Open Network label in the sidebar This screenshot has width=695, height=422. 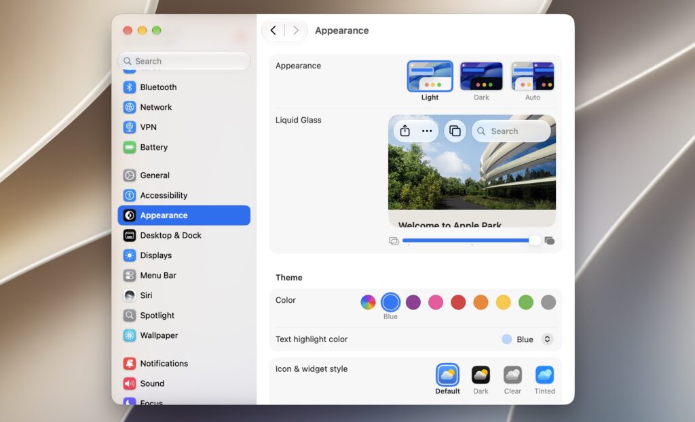[x=156, y=107]
